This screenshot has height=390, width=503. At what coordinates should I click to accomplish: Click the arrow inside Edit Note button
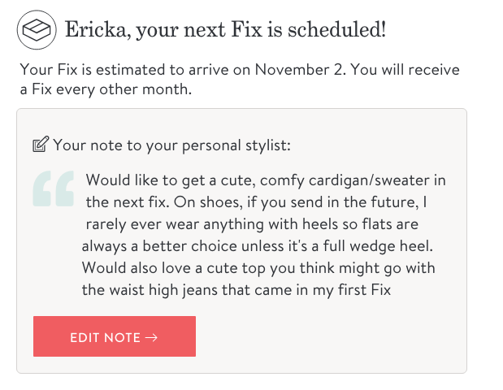pos(151,337)
